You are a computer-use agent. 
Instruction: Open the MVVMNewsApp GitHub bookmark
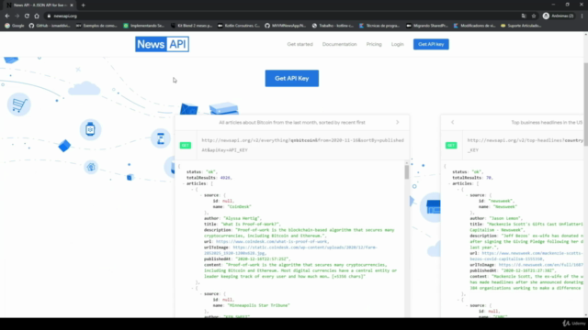286,26
